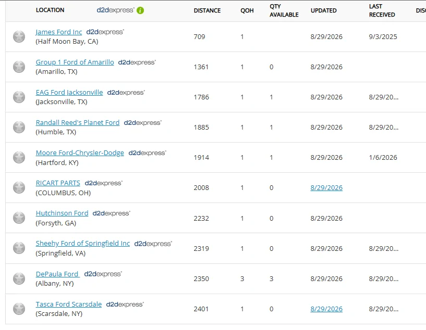This screenshot has height=330, width=426.
Task: Open Randall Reed's Planet Ford link
Action: (77, 122)
